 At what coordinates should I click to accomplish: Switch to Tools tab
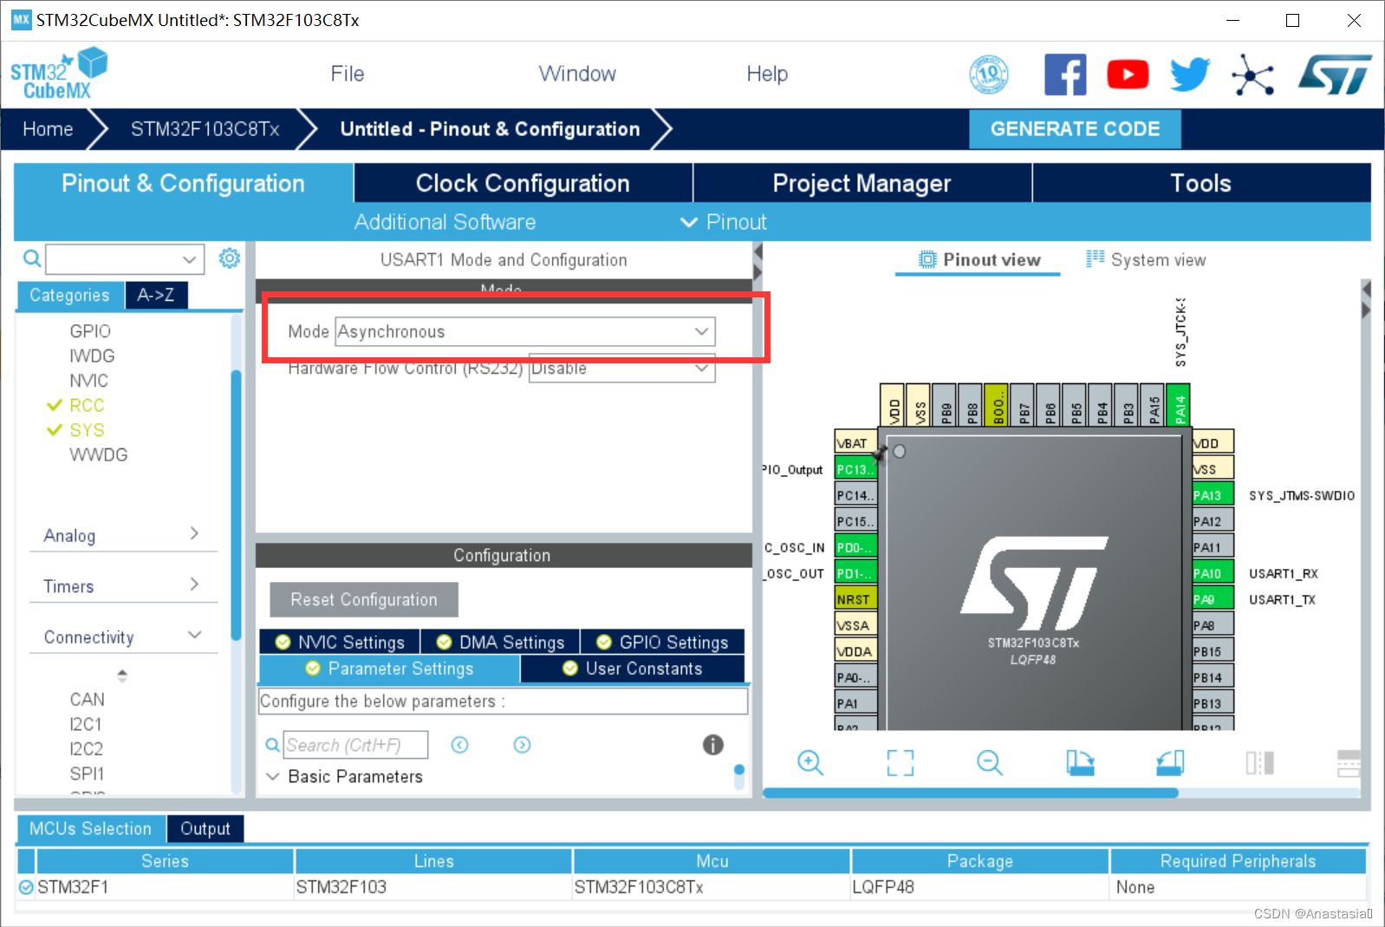point(1201,183)
